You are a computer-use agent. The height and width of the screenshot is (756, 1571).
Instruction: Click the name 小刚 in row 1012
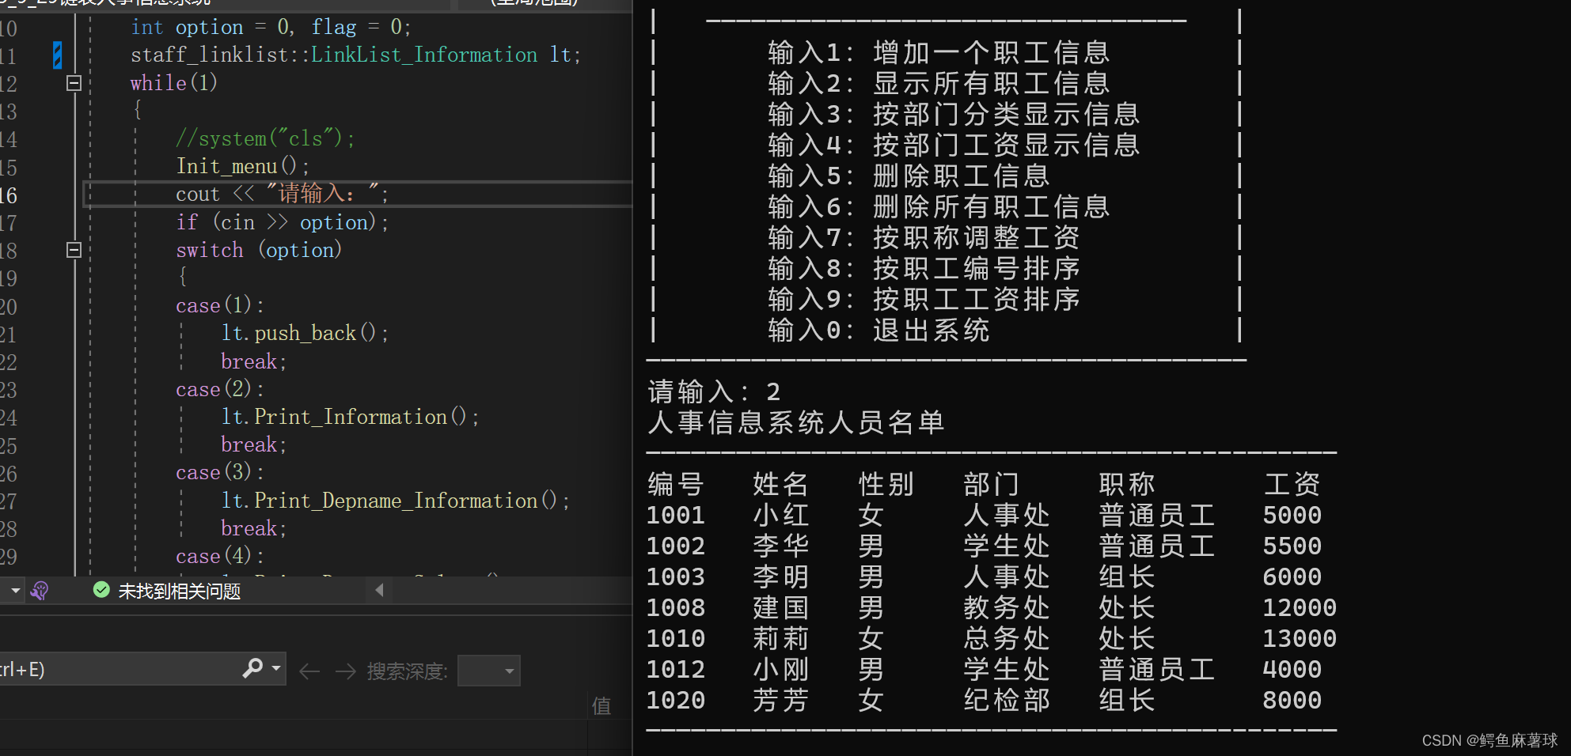tap(780, 670)
